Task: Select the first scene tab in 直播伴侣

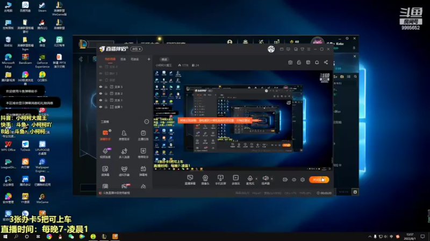Action: pos(110,59)
